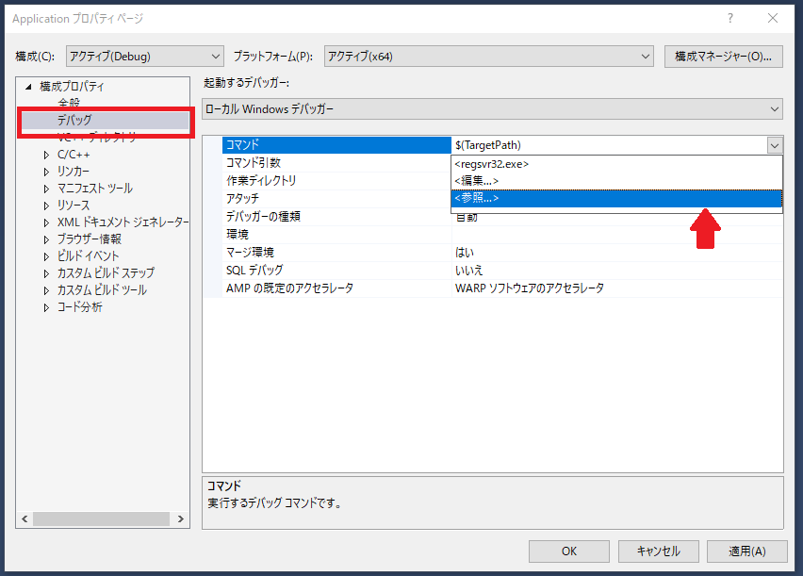This screenshot has height=576, width=803.
Task: Expand the C/C++ tree node
Action: tap(47, 155)
